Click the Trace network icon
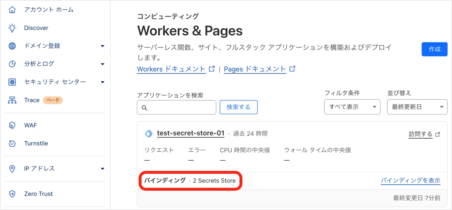This screenshot has height=210, width=452. 12,100
